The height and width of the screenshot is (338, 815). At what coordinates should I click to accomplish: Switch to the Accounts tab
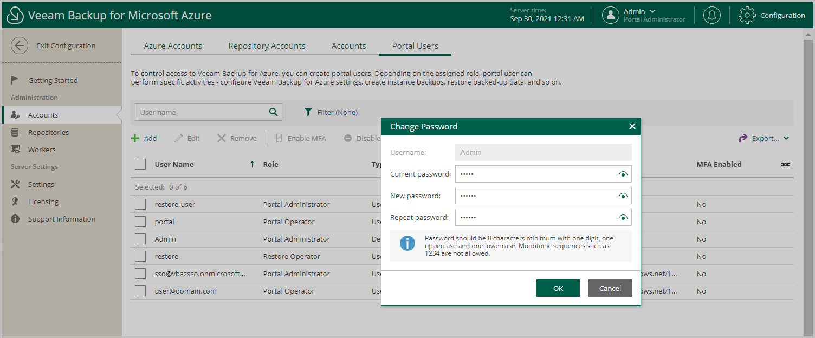click(348, 46)
